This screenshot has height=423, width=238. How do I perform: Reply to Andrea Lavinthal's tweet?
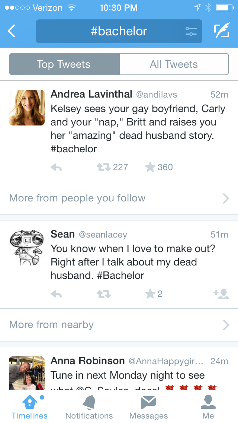coord(56,168)
